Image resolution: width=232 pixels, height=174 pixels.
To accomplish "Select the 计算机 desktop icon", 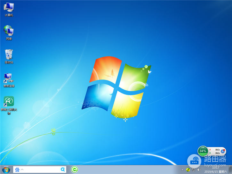I will pyautogui.click(x=9, y=10).
